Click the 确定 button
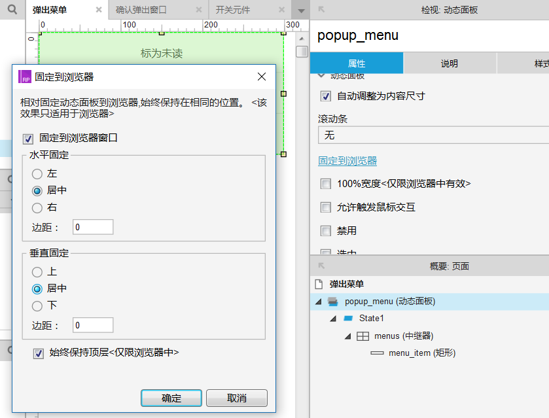 click(x=171, y=398)
